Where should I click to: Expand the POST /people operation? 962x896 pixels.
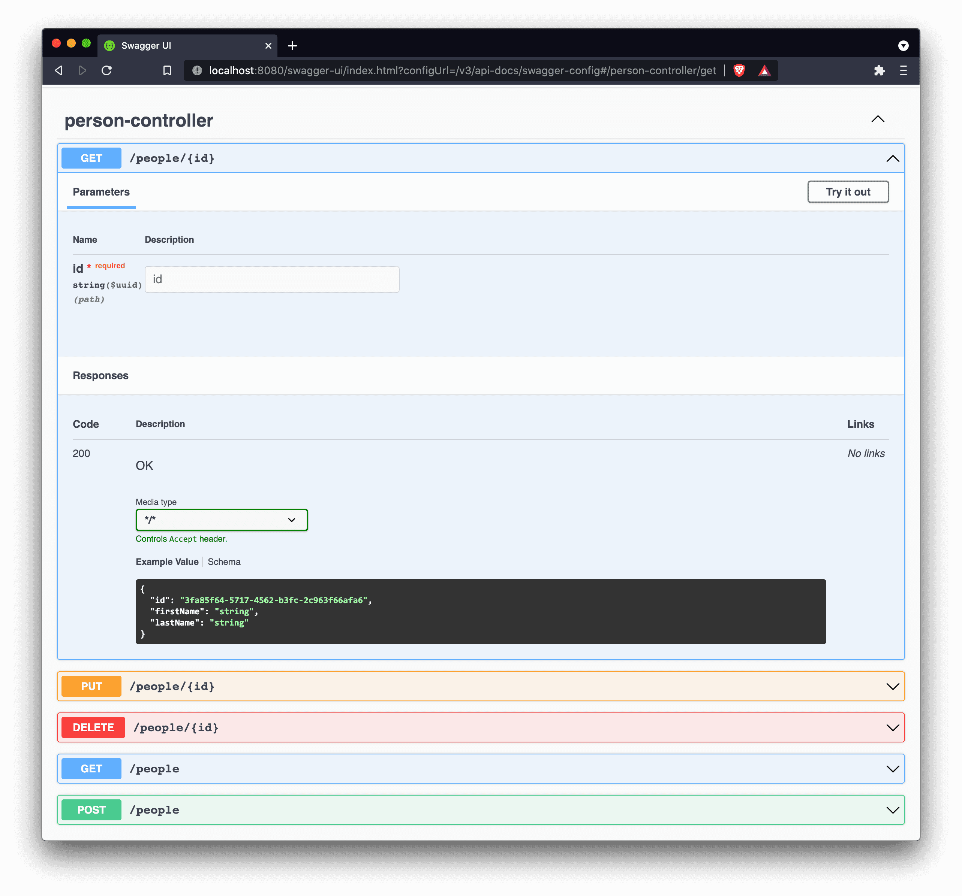[x=892, y=809]
